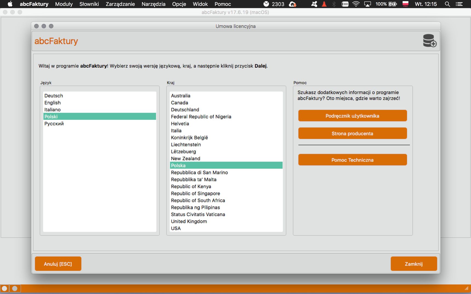Click the Wi-Fi status icon

point(356,4)
